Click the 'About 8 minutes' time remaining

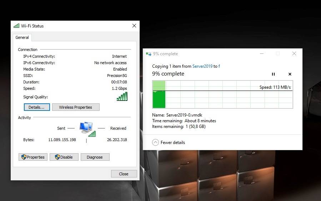pyautogui.click(x=200, y=121)
